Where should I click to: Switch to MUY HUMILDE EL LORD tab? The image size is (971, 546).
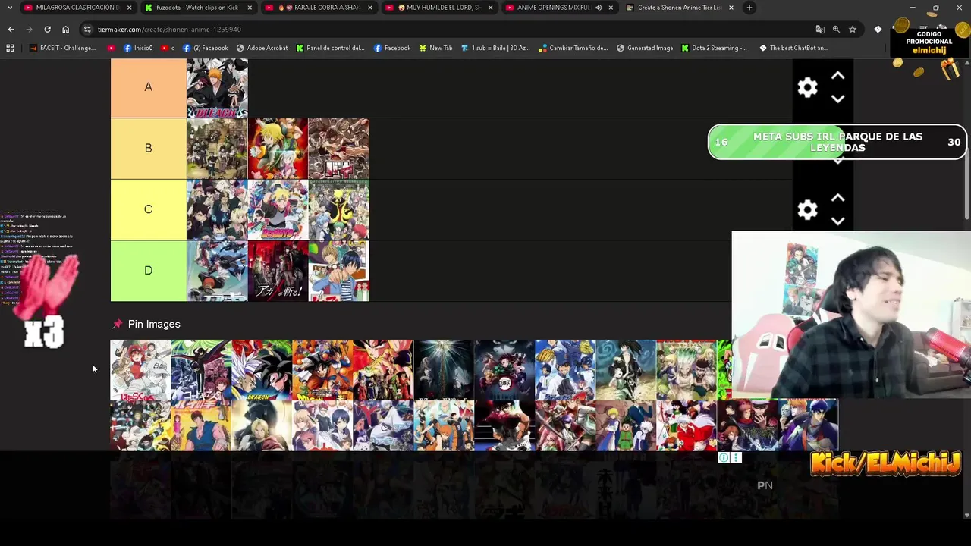(x=438, y=8)
